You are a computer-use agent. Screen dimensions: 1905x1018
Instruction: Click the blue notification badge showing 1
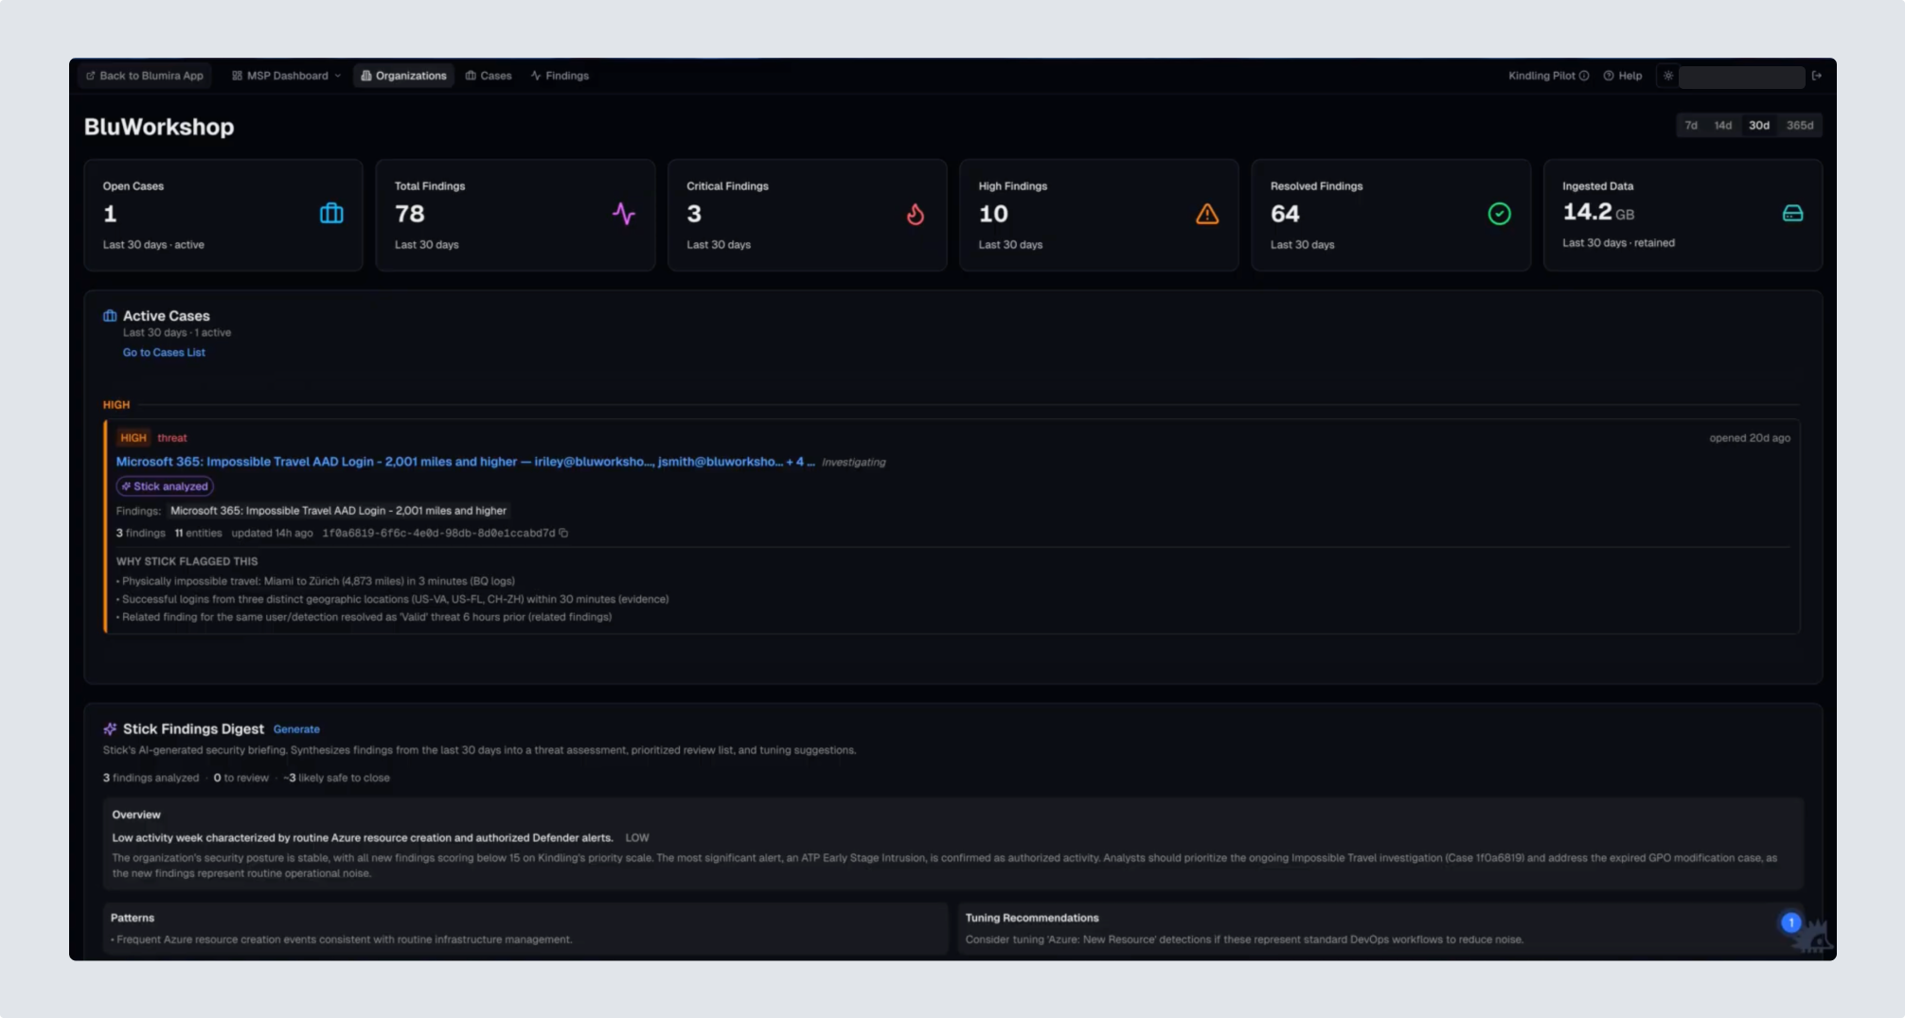click(1790, 922)
